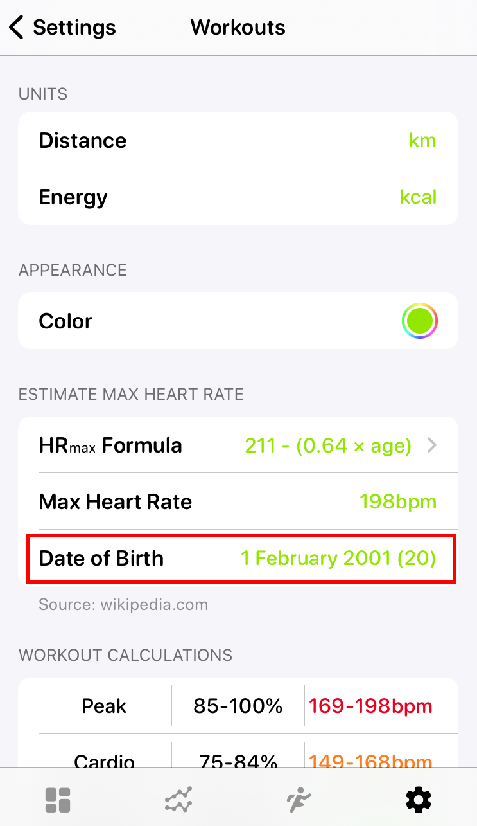Image resolution: width=477 pixels, height=826 pixels.
Task: Tap the Source: wikipedia.com text
Action: (x=123, y=604)
